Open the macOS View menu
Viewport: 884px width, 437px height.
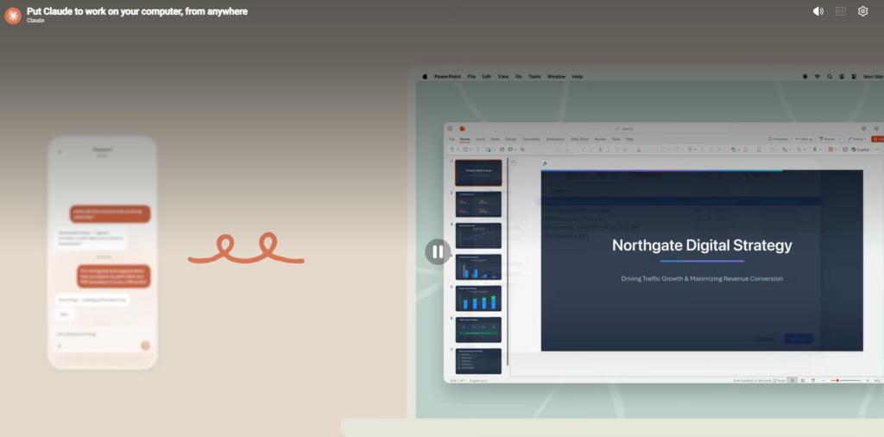pos(503,77)
